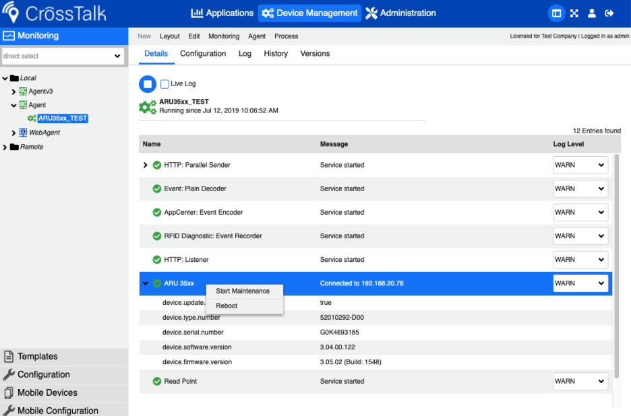The width and height of the screenshot is (631, 416).
Task: Collapse the Local folder in the tree
Action: (5, 78)
